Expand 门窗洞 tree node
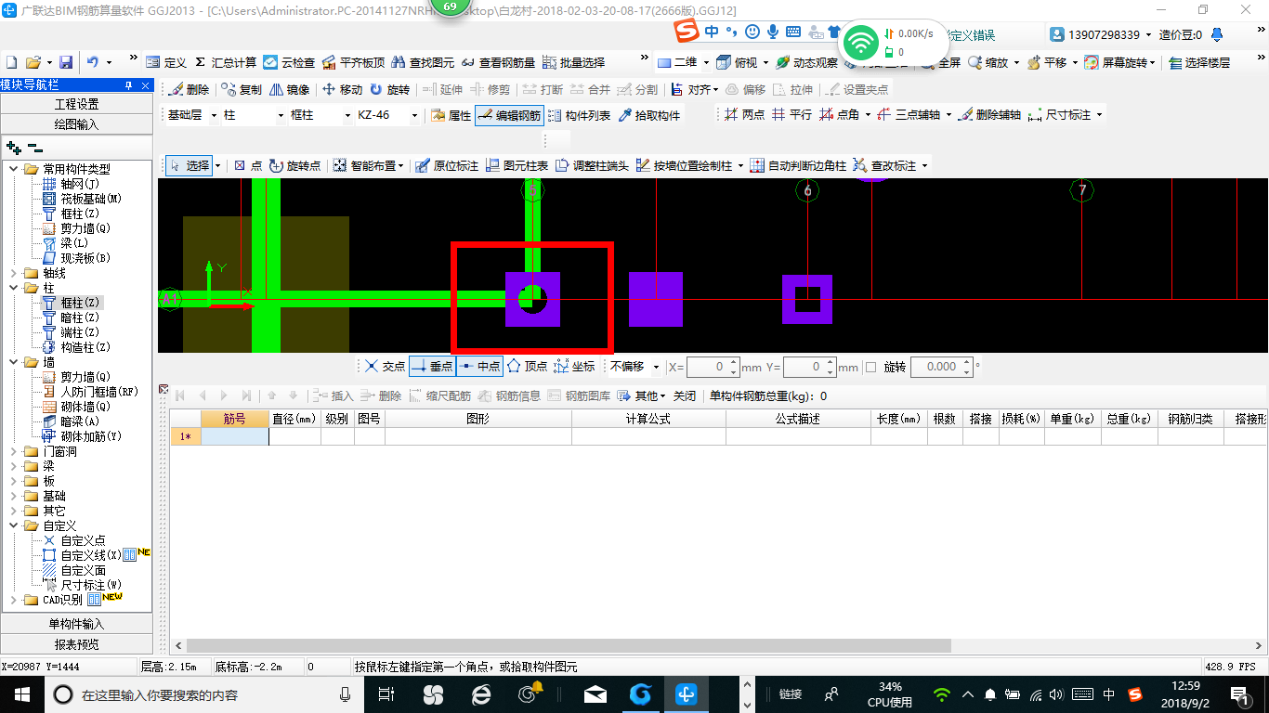This screenshot has width=1269, height=713. coord(13,451)
